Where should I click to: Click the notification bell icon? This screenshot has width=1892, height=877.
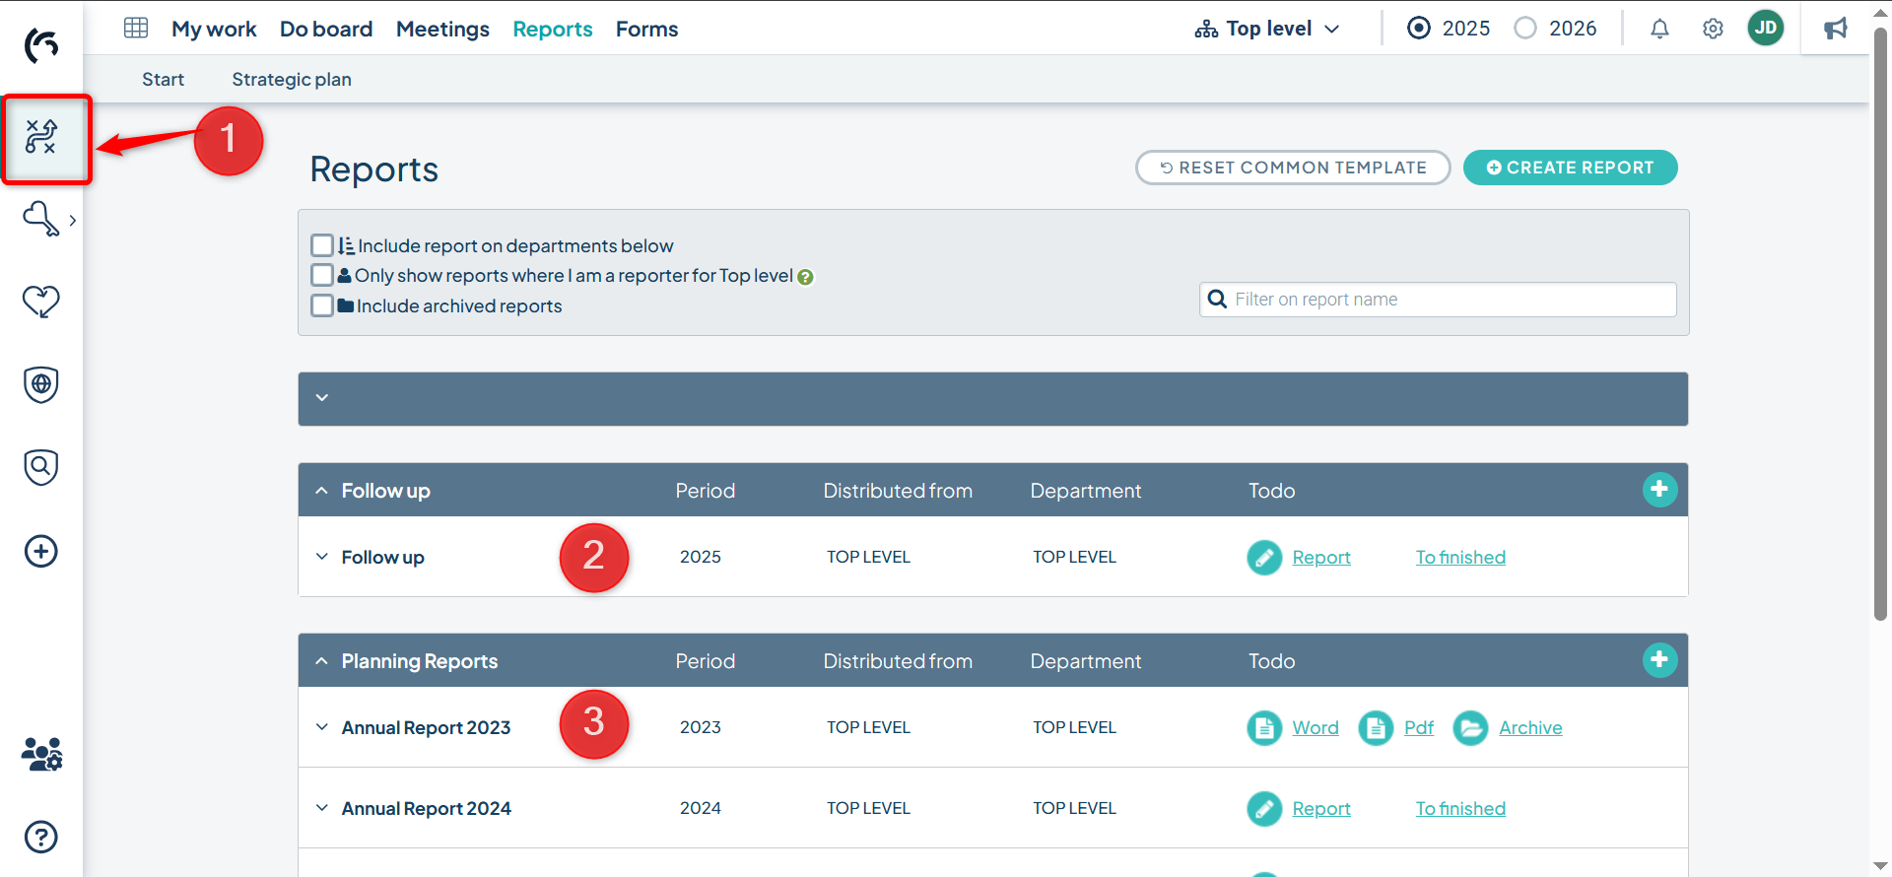pyautogui.click(x=1659, y=29)
